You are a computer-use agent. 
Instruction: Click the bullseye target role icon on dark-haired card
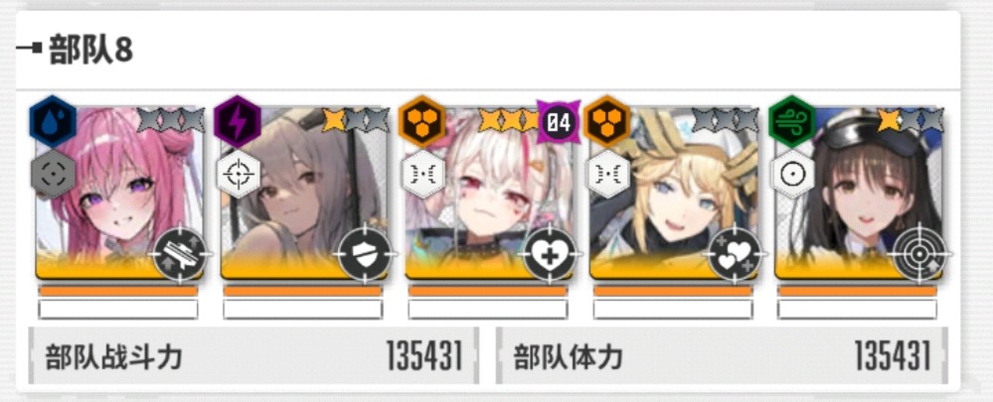[x=919, y=254]
